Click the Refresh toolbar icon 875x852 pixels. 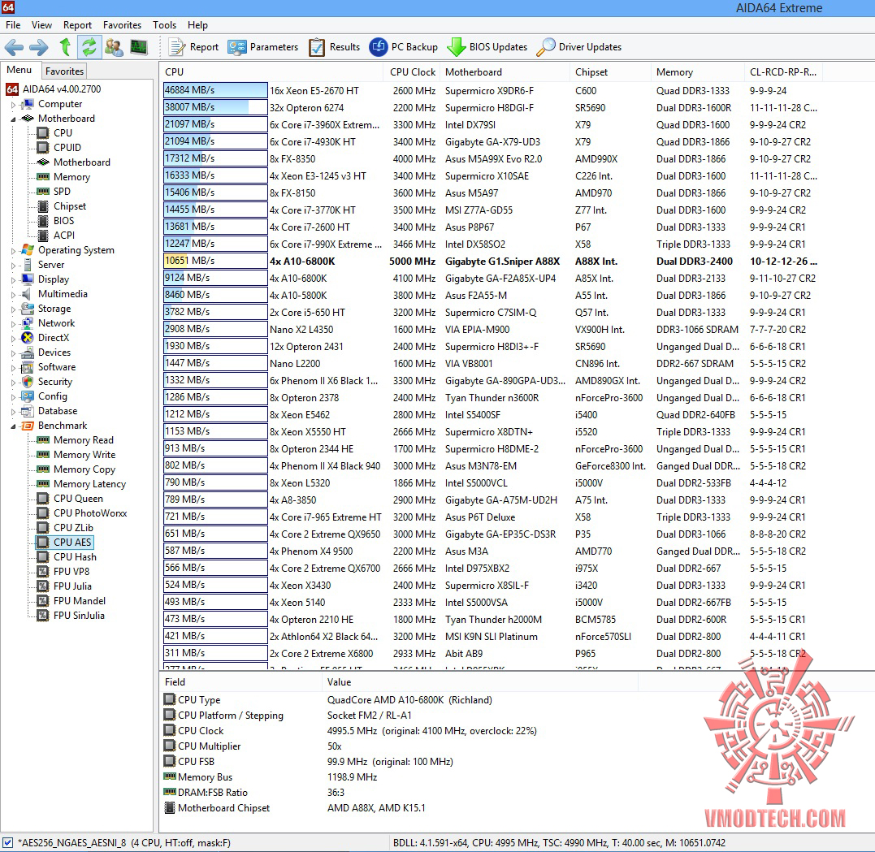tap(89, 47)
